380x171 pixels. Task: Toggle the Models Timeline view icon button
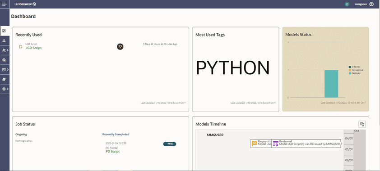coord(362,124)
